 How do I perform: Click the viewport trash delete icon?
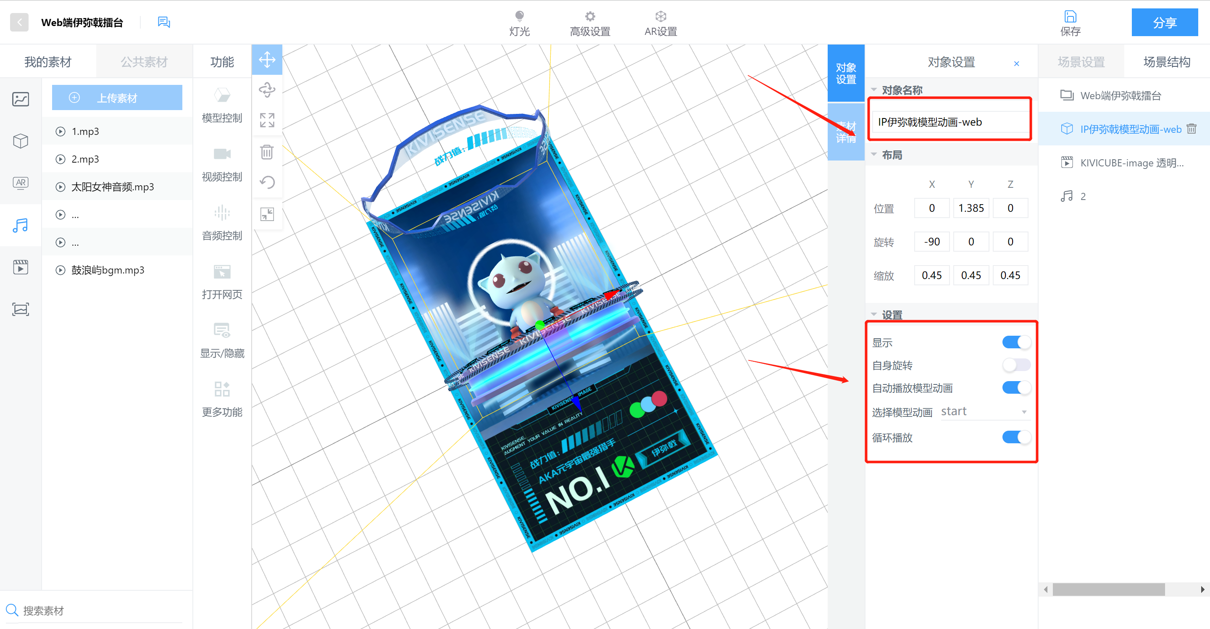267,152
